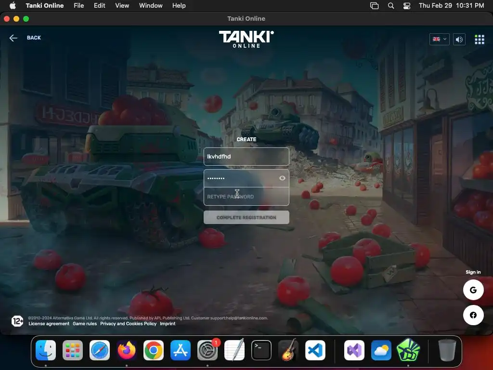Click the Retype Password field
Screen dimensions: 493x370
246,197
